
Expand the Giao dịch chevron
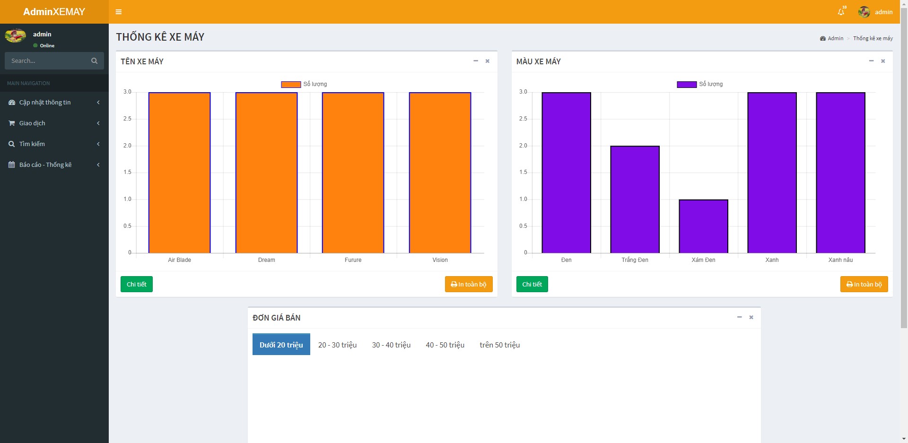click(98, 123)
